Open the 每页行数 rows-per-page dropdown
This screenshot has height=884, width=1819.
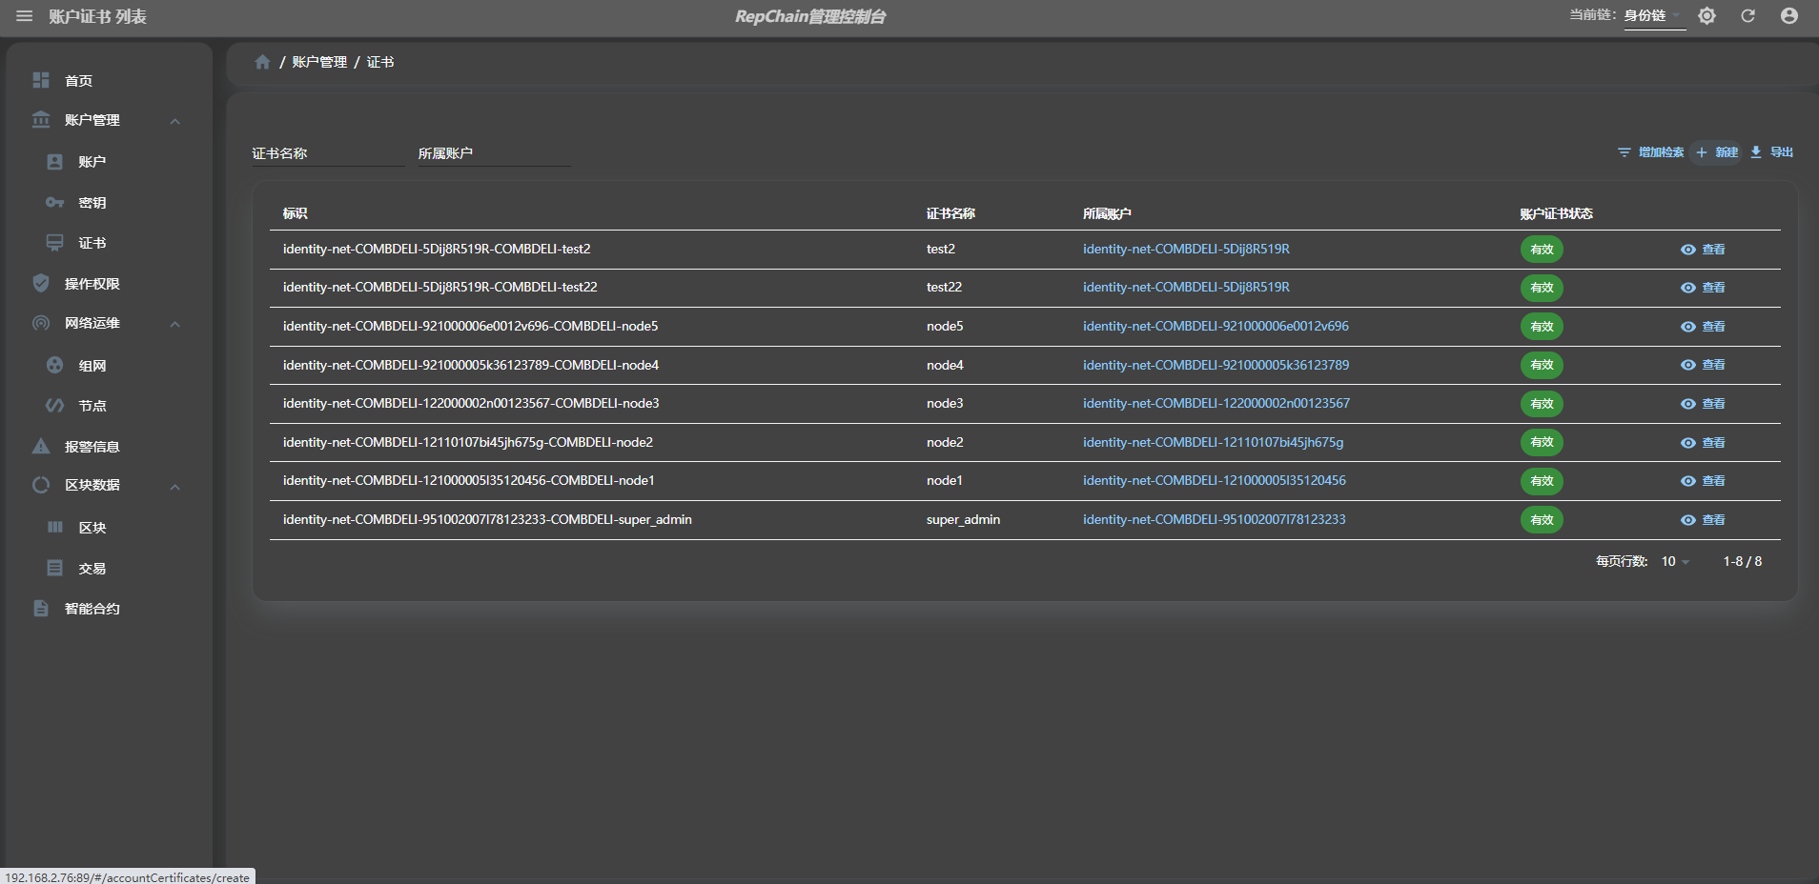[x=1675, y=562]
